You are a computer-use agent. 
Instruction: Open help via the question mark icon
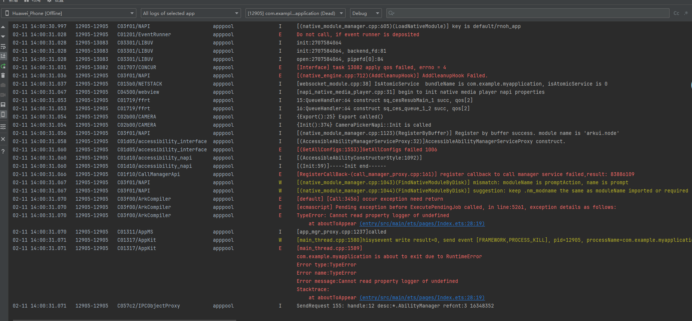pyautogui.click(x=3, y=151)
